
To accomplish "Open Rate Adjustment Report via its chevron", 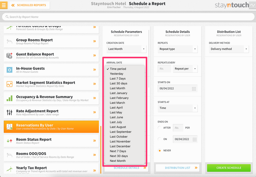I will [x=95, y=112].
